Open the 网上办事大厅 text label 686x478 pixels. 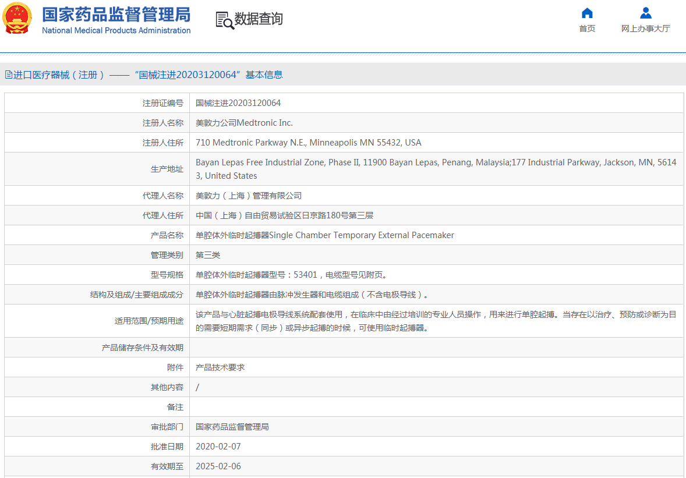[x=645, y=29]
